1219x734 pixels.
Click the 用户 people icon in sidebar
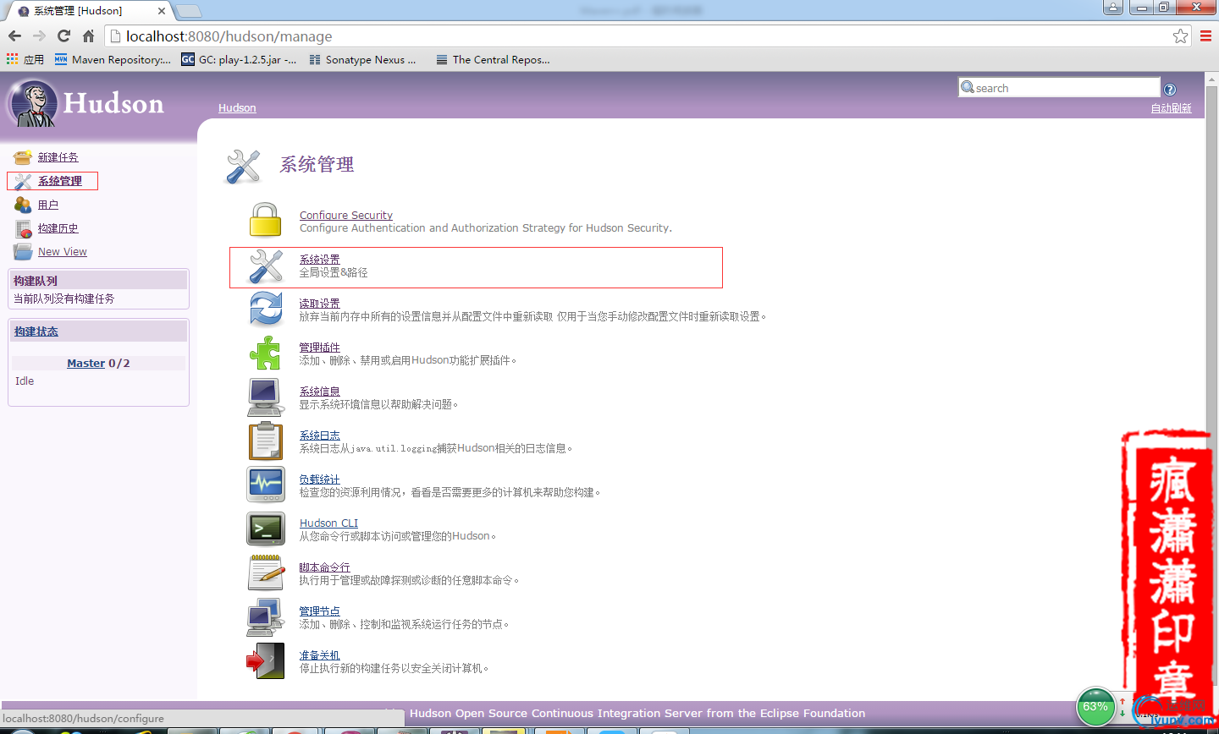tap(23, 205)
